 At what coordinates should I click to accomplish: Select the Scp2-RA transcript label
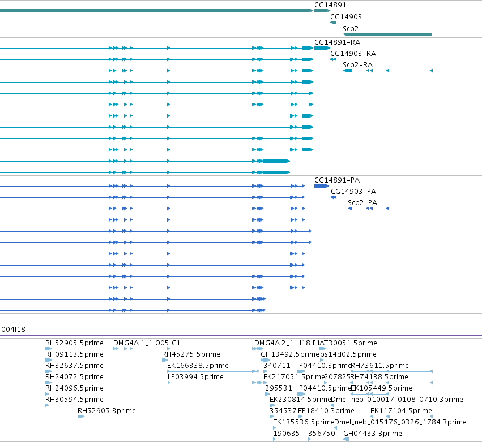[357, 65]
